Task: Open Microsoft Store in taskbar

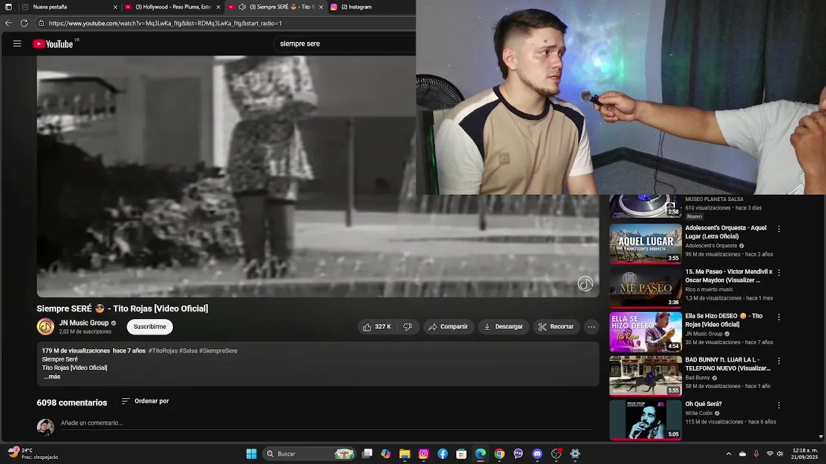Action: [461, 454]
